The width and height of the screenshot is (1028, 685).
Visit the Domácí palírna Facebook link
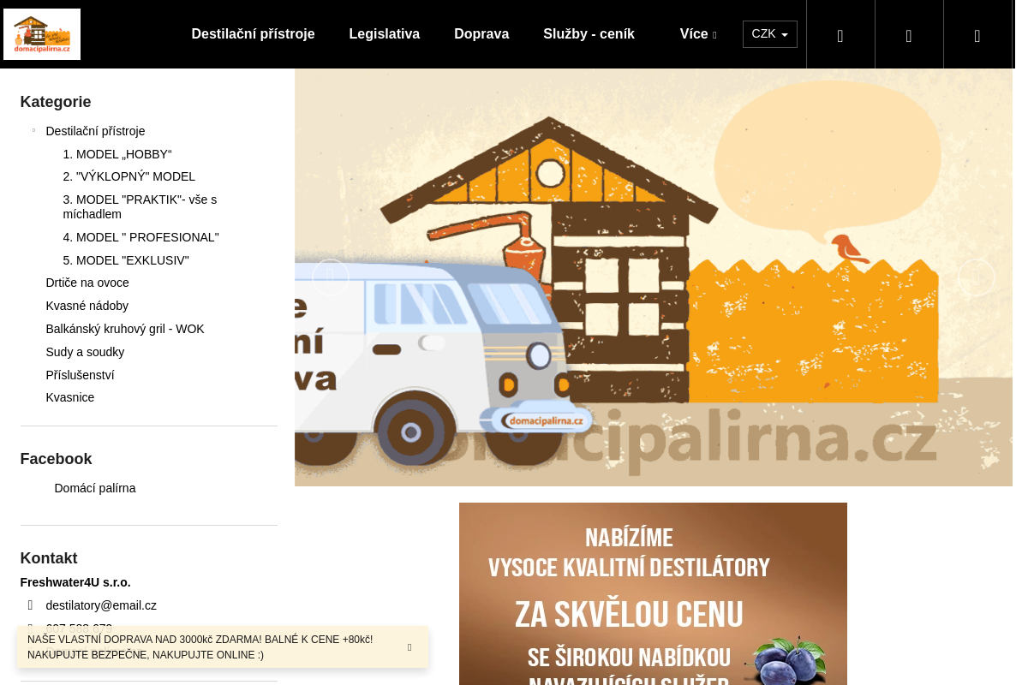pyautogui.click(x=95, y=488)
